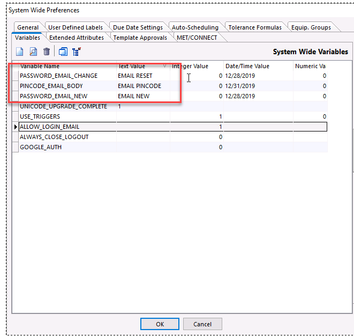Open the Due Date Settings tab
354x336 pixels.
coord(138,27)
